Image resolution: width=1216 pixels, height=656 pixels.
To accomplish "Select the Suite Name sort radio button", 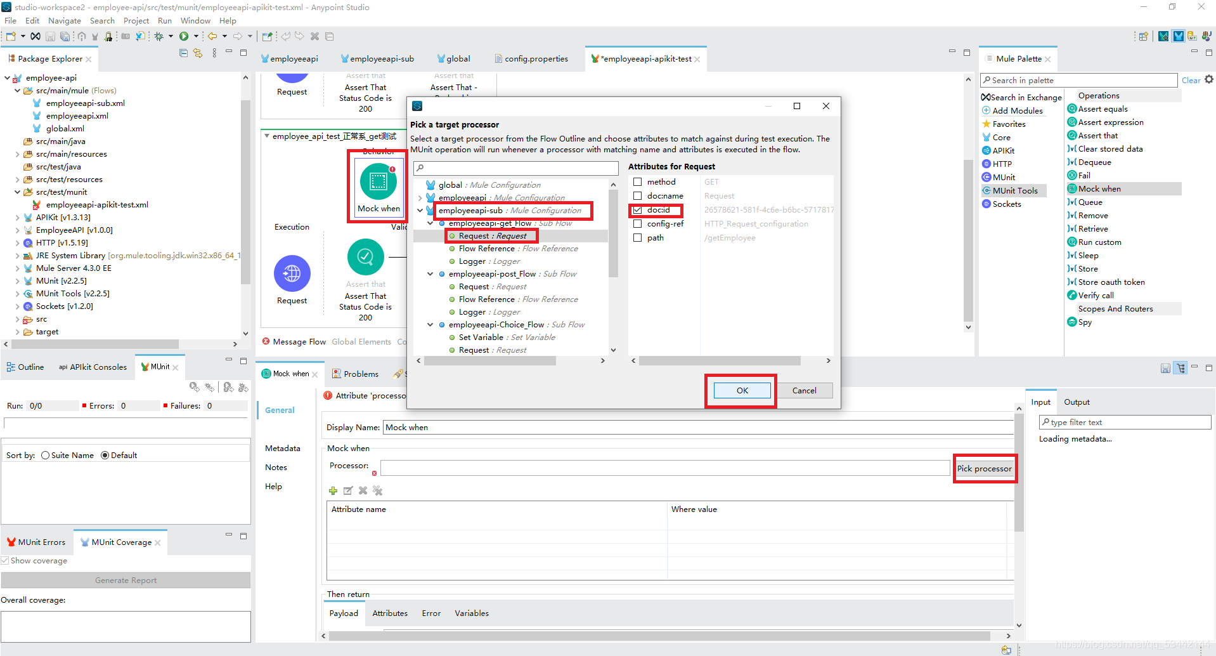I will coord(46,456).
